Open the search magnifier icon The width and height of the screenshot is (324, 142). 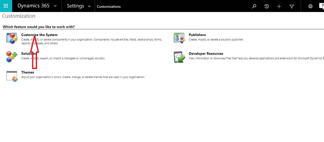pyautogui.click(x=254, y=6)
